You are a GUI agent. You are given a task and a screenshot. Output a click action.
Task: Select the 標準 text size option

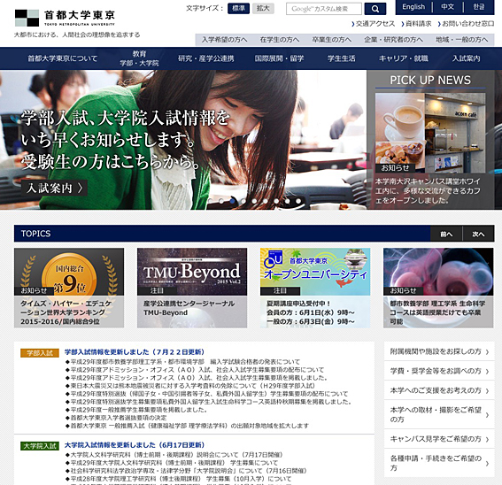click(238, 8)
